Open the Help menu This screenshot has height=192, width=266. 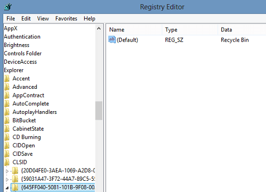tap(89, 19)
